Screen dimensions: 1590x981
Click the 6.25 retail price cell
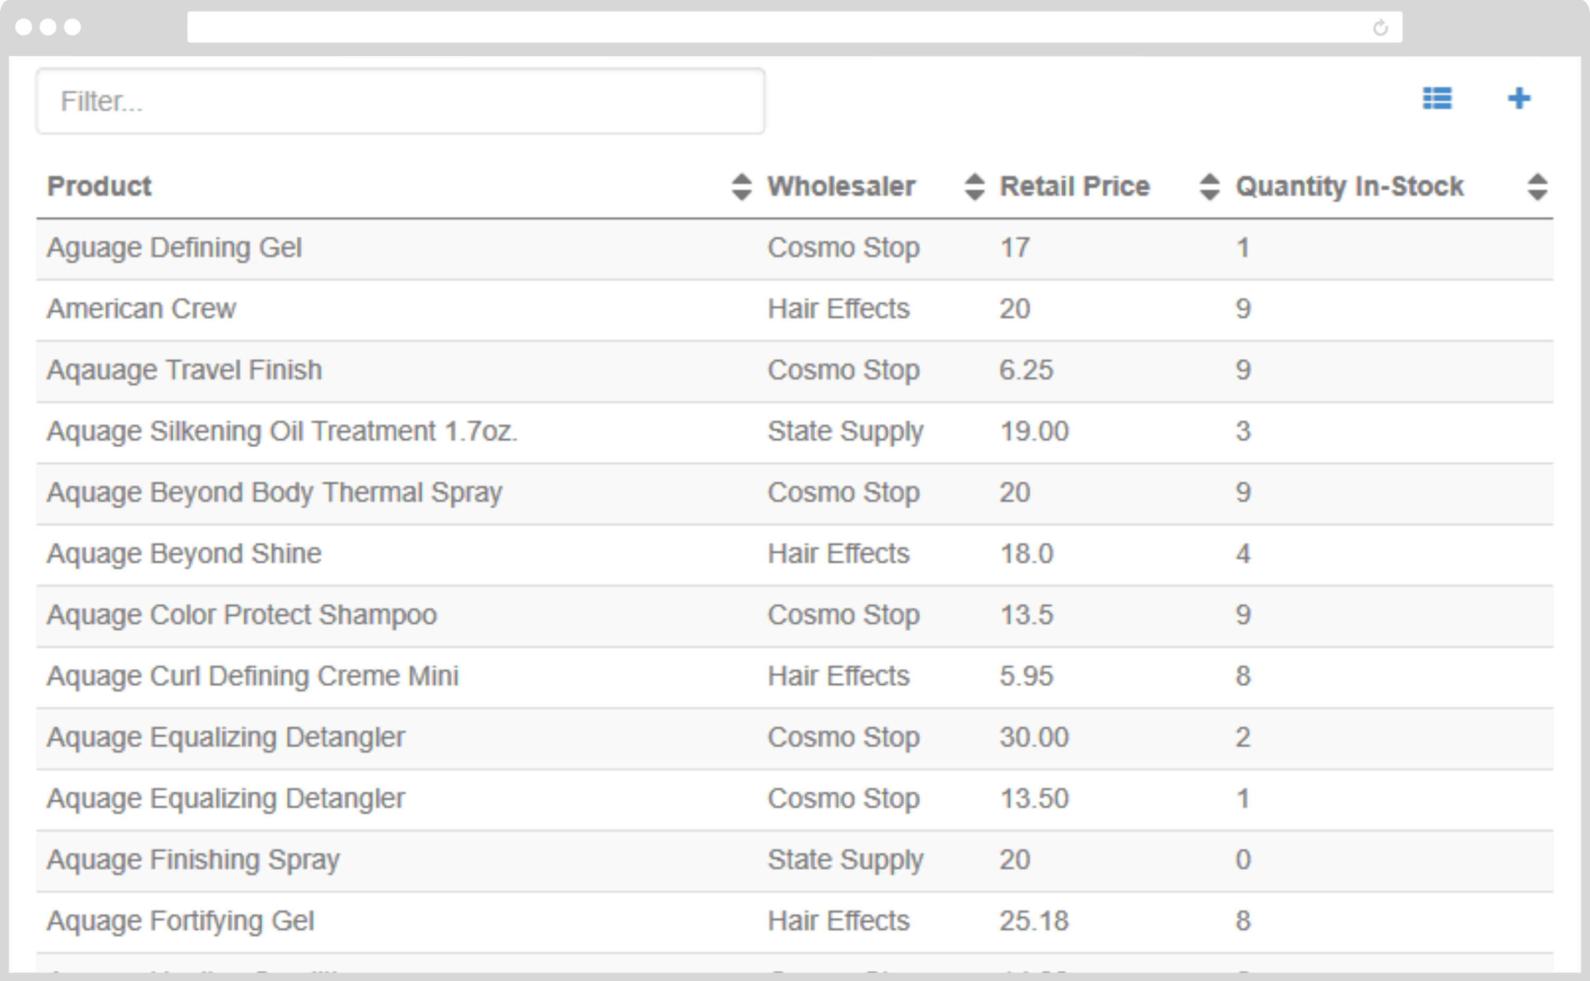(x=1026, y=370)
